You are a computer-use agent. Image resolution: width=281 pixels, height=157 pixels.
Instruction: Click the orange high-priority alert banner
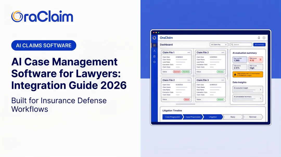248,74
